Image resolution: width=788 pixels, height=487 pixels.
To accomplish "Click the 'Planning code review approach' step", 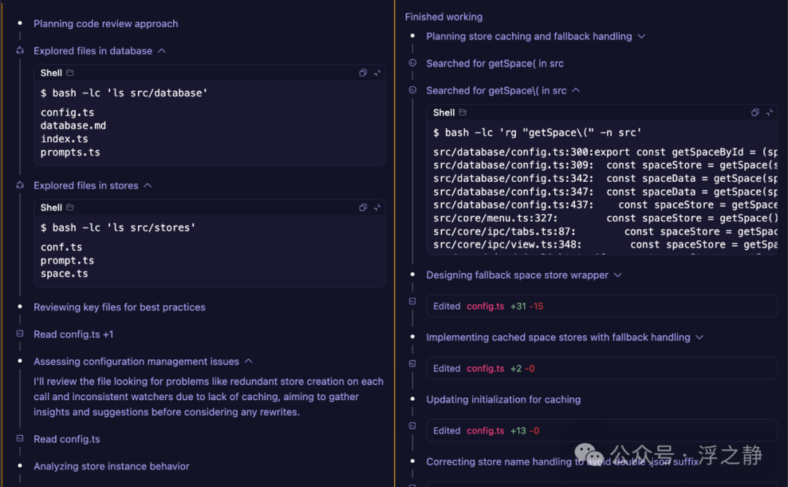I will coord(106,23).
